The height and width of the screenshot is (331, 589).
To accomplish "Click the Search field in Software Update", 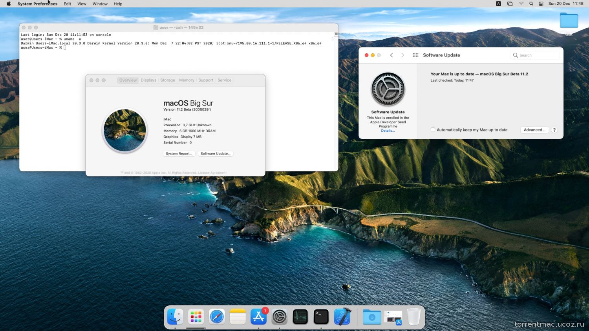I will pyautogui.click(x=536, y=55).
